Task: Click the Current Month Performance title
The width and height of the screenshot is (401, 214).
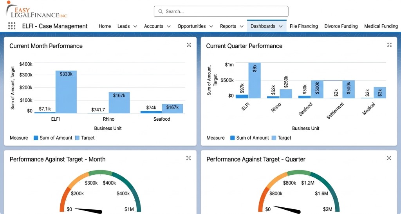Action: coord(46,46)
